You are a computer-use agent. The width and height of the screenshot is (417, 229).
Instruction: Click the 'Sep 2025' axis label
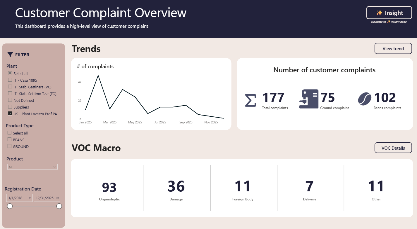pos(186,122)
